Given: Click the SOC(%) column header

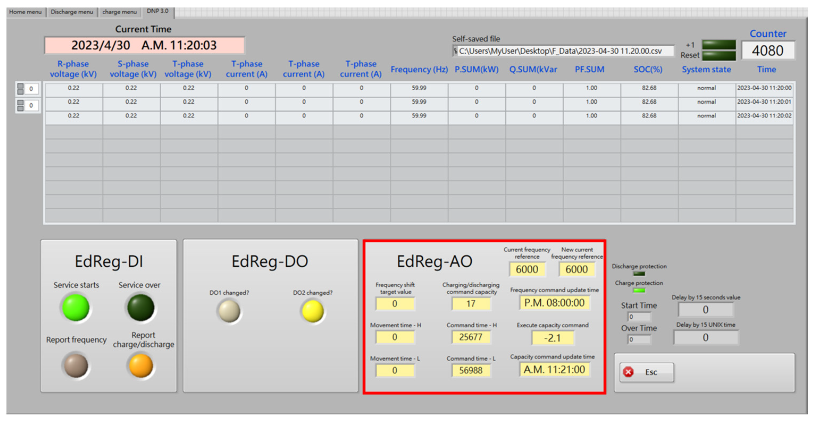Looking at the screenshot, I should coord(648,70).
